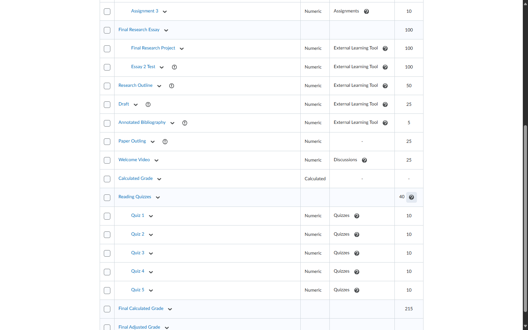Open the Annotated Bibliography grade item
The image size is (528, 330).
pyautogui.click(x=142, y=122)
